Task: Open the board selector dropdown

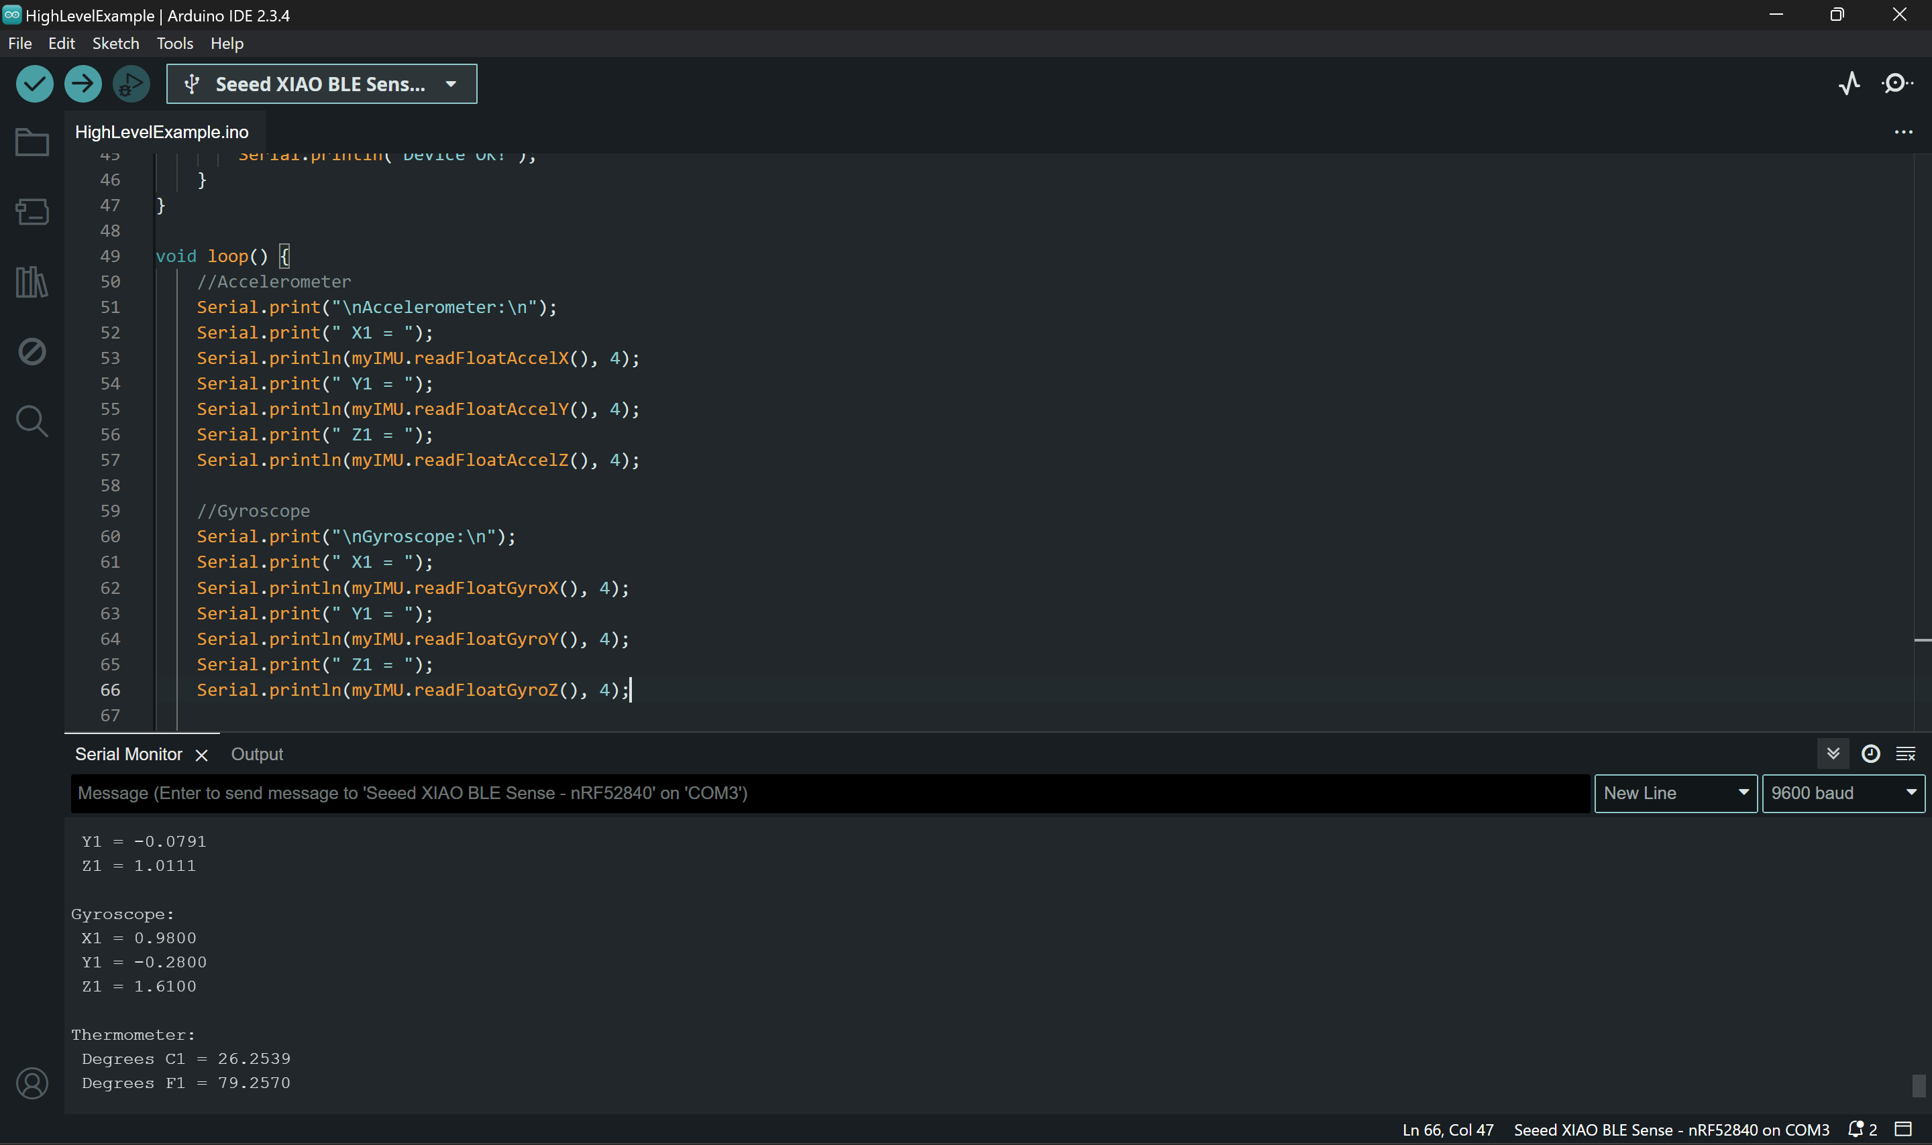Action: 322,83
